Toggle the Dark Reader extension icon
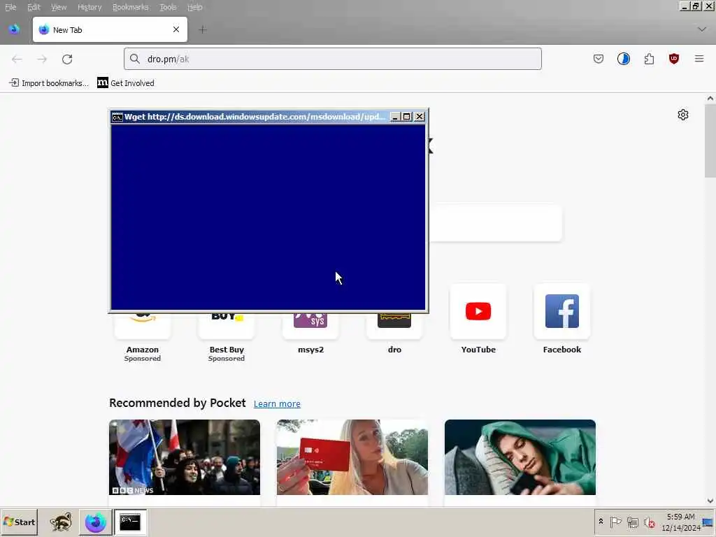 [x=623, y=59]
